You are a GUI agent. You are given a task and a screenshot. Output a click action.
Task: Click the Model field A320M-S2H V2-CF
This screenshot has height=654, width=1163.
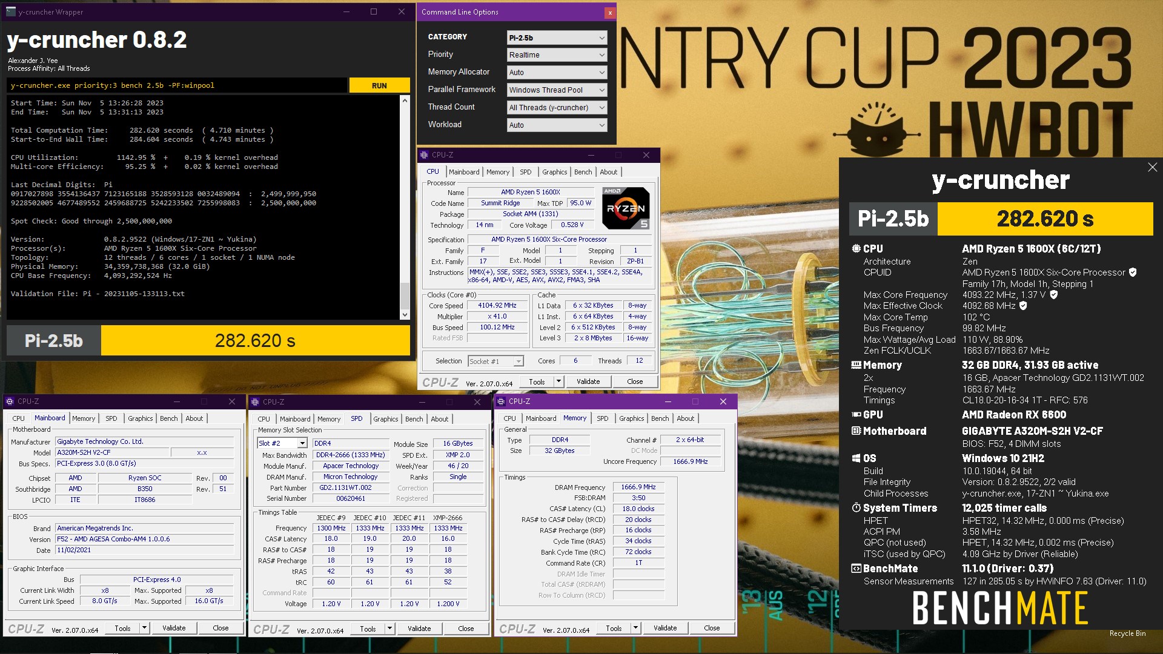pyautogui.click(x=112, y=452)
